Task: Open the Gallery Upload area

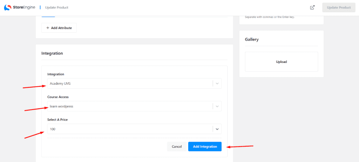Action: pyautogui.click(x=281, y=62)
